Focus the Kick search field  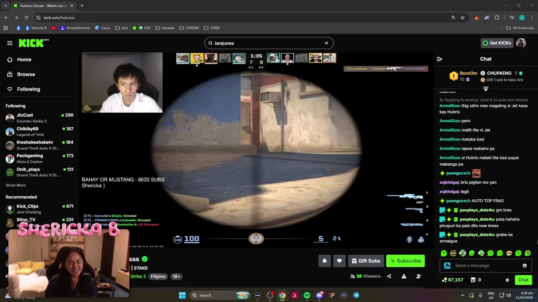(269, 43)
